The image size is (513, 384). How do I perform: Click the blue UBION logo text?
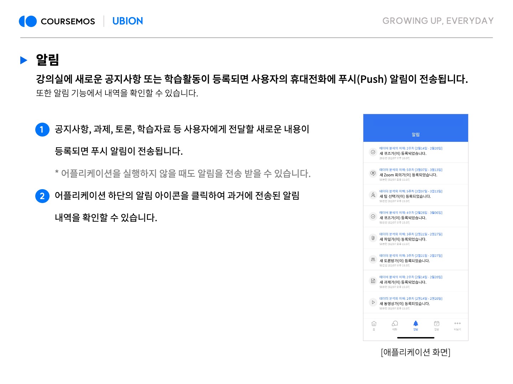point(128,21)
